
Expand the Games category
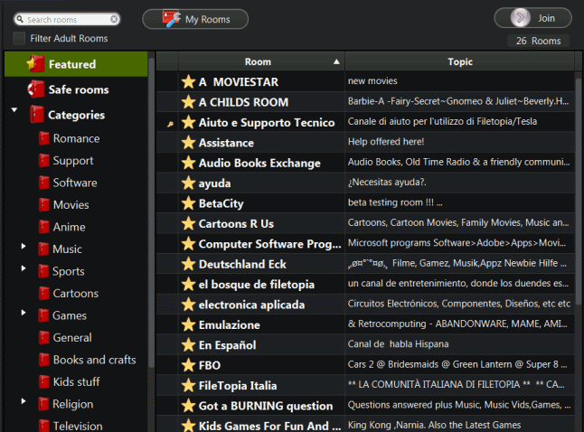coord(24,313)
